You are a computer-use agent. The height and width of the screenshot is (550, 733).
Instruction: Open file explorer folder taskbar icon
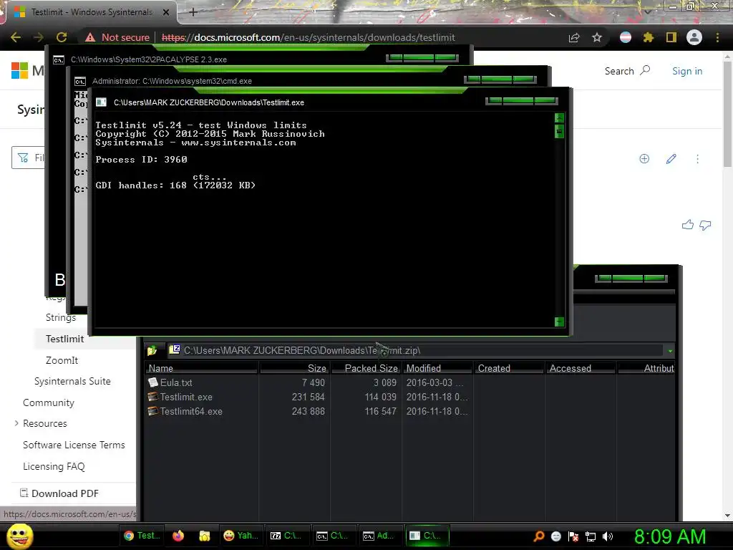[x=204, y=536]
